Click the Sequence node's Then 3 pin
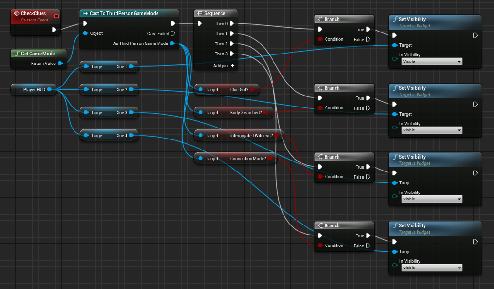 click(231, 54)
